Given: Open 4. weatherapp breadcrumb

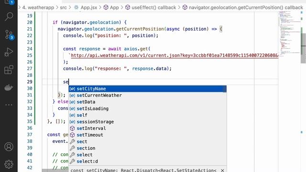Looking at the screenshot, I should [x=38, y=8].
